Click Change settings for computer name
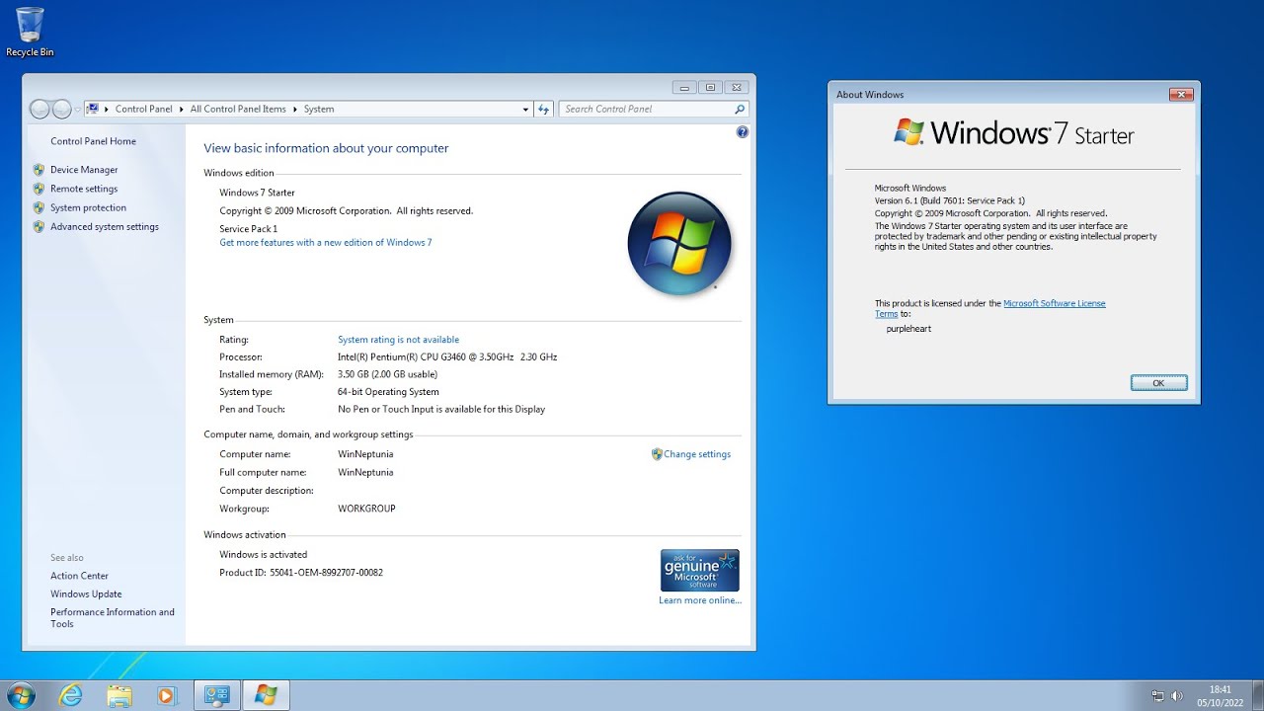The image size is (1264, 711). (697, 454)
